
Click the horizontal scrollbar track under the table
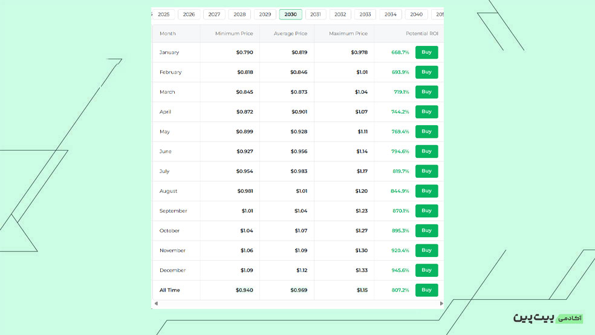pyautogui.click(x=298, y=304)
